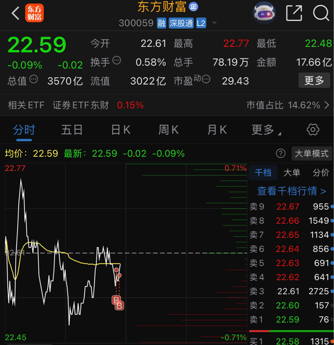The image size is (334, 345).
Task: Tap the 卖5 row price 22.63
Action: pyautogui.click(x=288, y=263)
